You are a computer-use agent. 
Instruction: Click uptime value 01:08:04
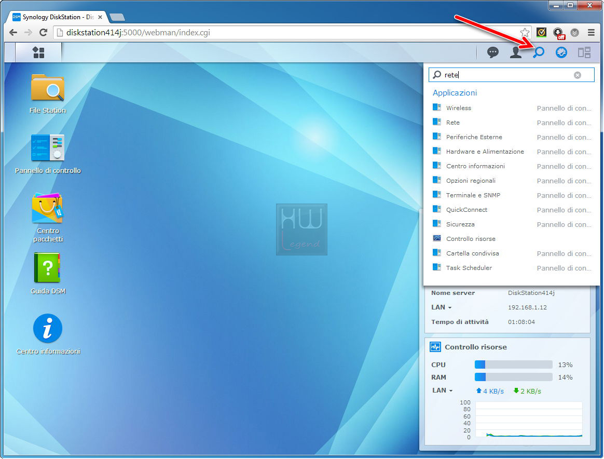[x=521, y=322]
